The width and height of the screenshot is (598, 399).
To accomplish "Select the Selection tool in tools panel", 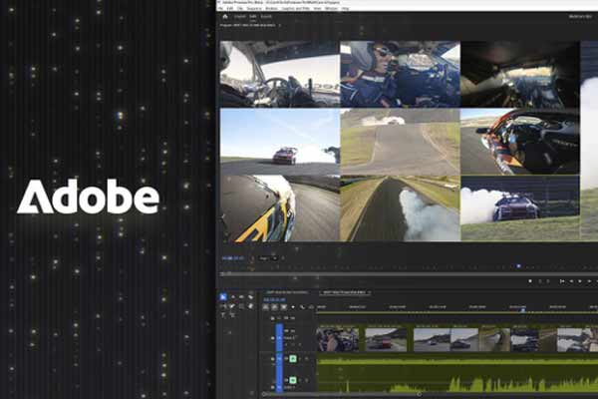I will 223,296.
